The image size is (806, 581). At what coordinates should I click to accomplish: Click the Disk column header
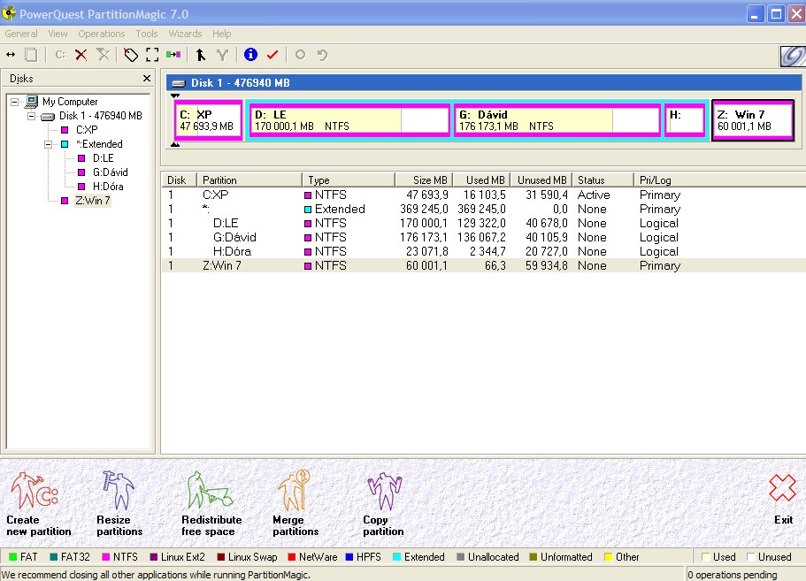(180, 180)
